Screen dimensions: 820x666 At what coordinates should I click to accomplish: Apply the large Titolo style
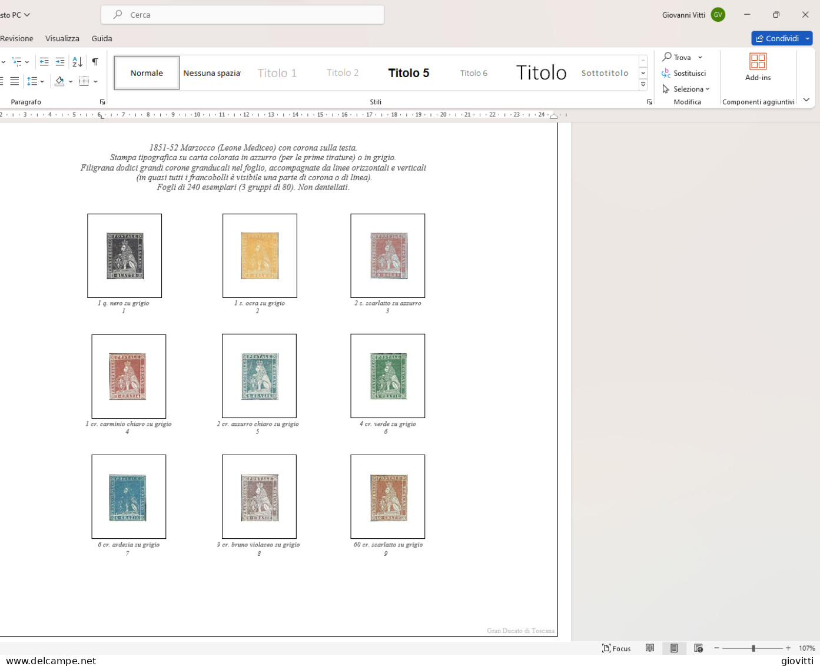pyautogui.click(x=541, y=73)
